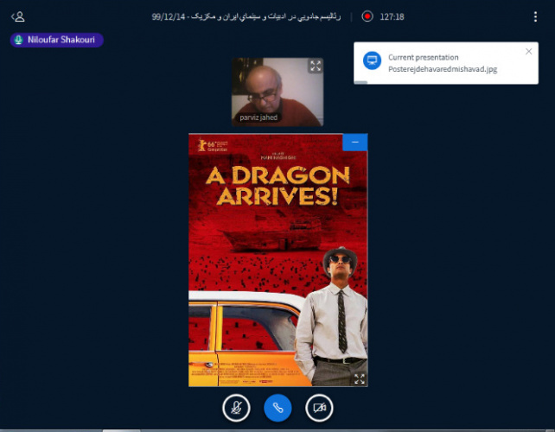Turn on webcam sharing
This screenshot has width=555, height=432.
pyautogui.click(x=319, y=407)
